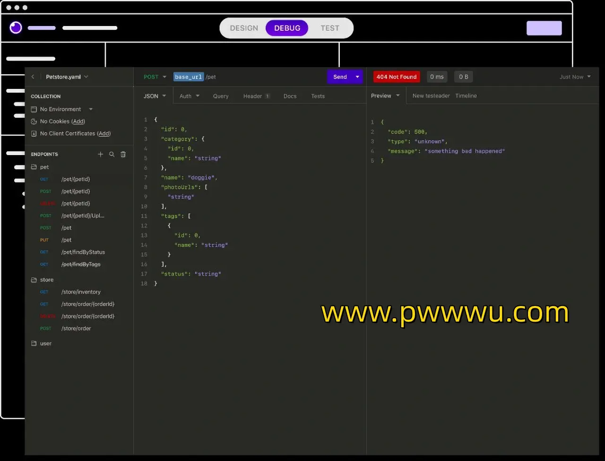The image size is (605, 461).
Task: Click Add link for cookies
Action: point(79,122)
